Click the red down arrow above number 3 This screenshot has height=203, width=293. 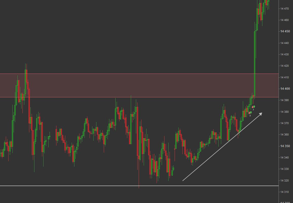(x=249, y=113)
